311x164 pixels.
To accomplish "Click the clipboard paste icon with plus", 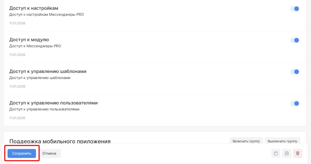I will [287, 153].
